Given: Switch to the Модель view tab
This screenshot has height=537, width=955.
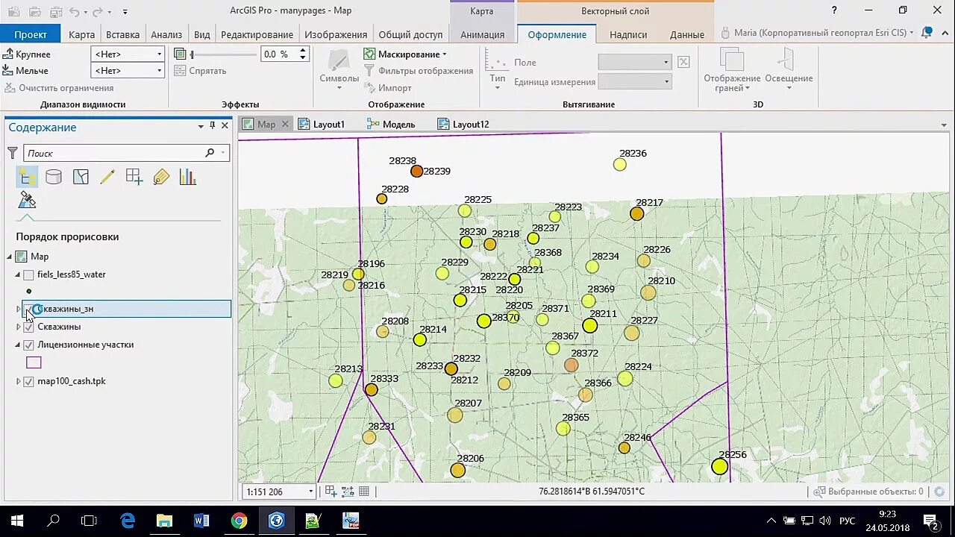Looking at the screenshot, I should pos(391,125).
